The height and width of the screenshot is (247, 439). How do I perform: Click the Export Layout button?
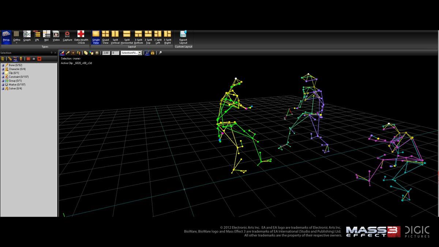point(183,37)
